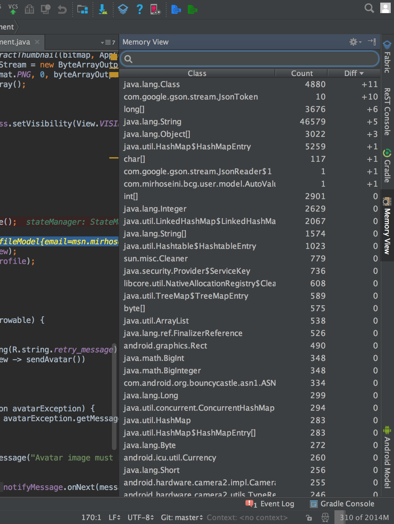Open Memory View settings gear dropdown
The image size is (394, 524).
(x=355, y=42)
